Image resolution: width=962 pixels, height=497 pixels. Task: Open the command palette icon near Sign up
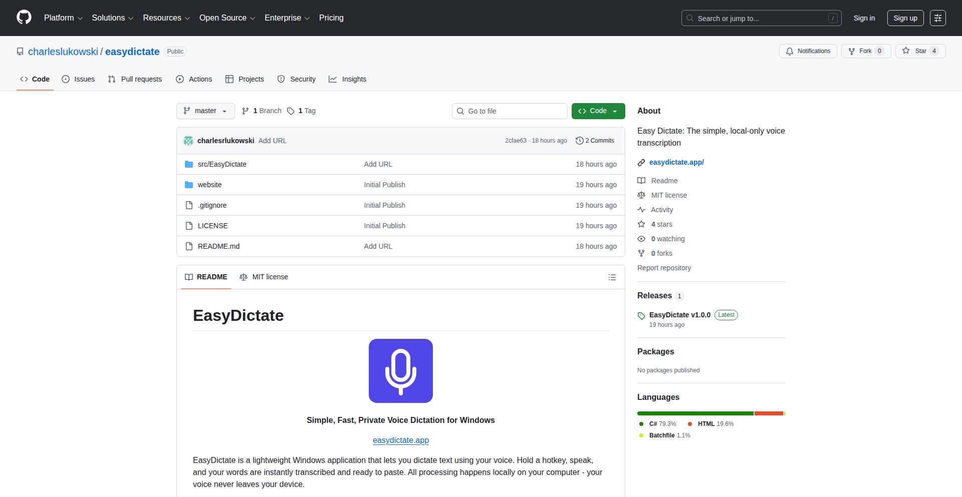(x=937, y=18)
